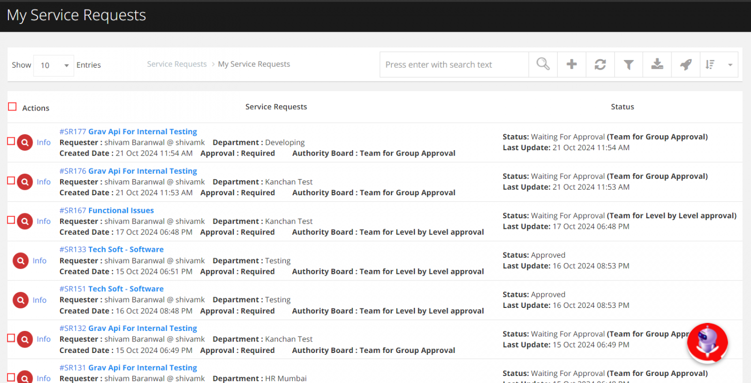Tick the checkbox for #SR132
This screenshot has width=751, height=383.
[11, 338]
